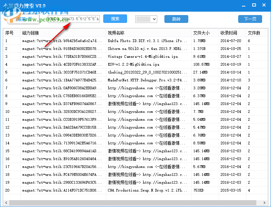The height and width of the screenshot is (207, 271).
Task: Go to next page with 下一页
Action: (250, 19)
